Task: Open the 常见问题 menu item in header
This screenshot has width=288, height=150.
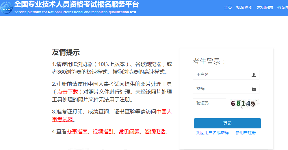Action: 265,7
